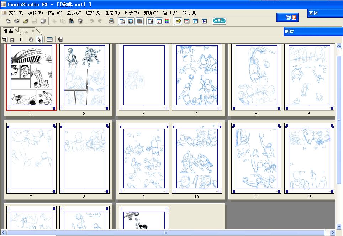The image size is (343, 236).
Task: Click the vertical scrollbar down arrow
Action: (339, 226)
